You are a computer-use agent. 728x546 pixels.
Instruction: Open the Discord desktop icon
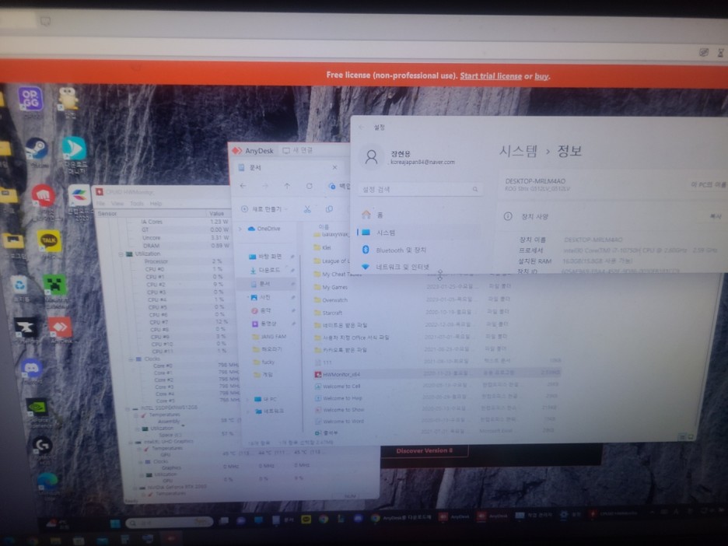(32, 369)
